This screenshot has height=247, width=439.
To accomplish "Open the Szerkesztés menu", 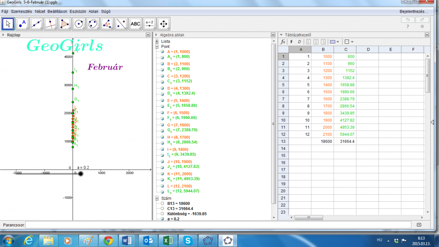I will (22, 11).
